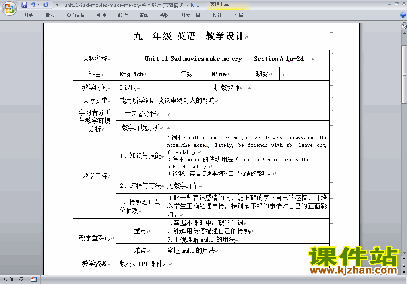The width and height of the screenshot is (407, 285).
Task: Switch to the 审阅 tab
Action: (144, 15)
